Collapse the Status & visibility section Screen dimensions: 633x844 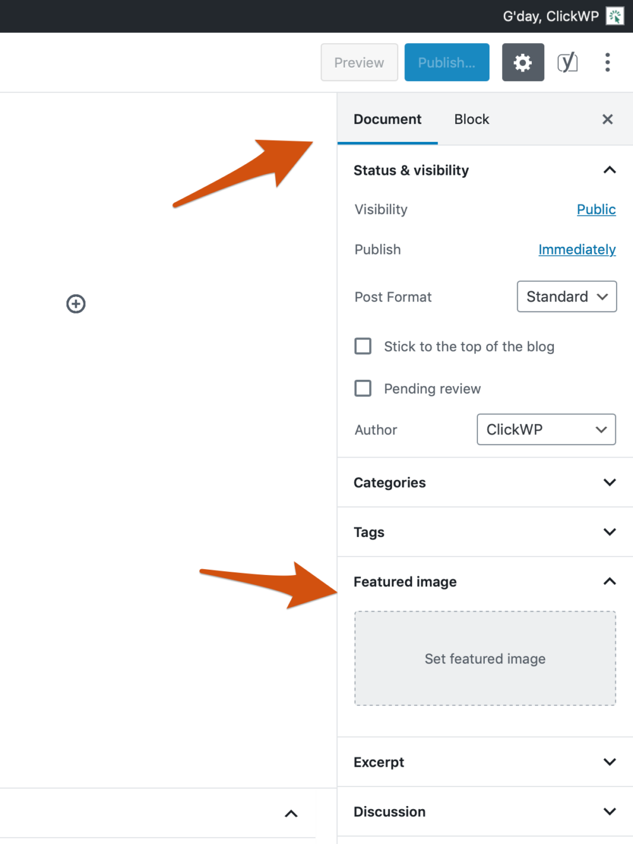click(610, 170)
